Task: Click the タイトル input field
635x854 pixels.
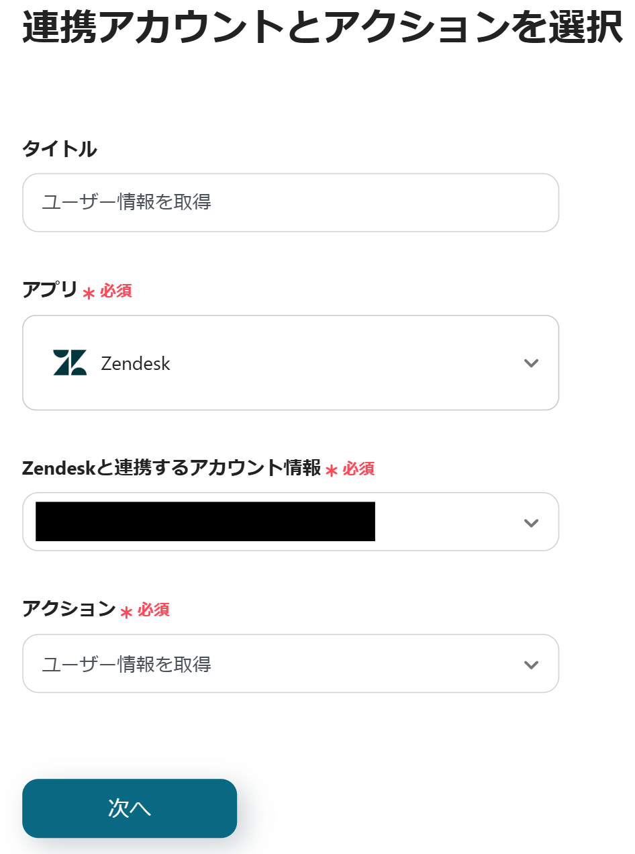Action: pyautogui.click(x=290, y=202)
